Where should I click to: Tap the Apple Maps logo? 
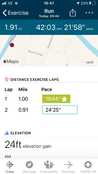(x=11, y=61)
